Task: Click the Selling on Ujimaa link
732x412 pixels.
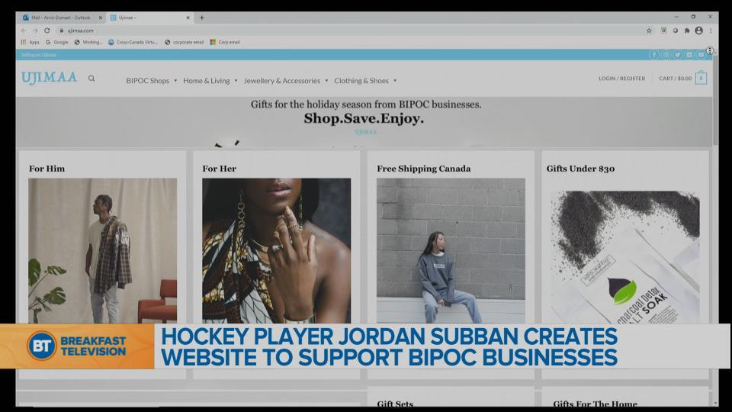Action: point(38,55)
